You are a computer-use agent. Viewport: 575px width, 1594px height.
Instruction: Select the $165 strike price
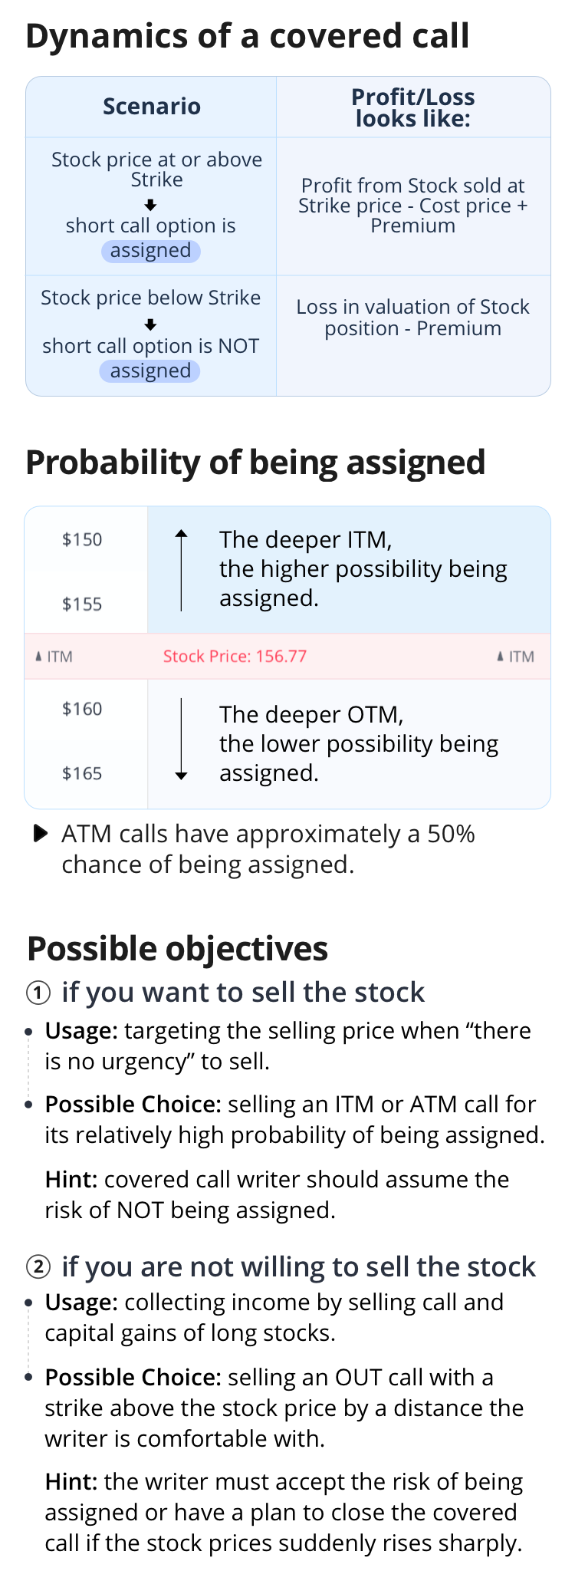pos(82,774)
